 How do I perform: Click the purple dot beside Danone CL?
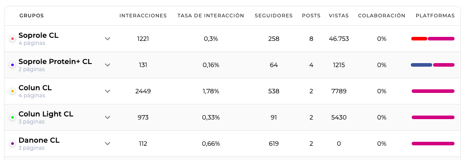[x=12, y=144]
